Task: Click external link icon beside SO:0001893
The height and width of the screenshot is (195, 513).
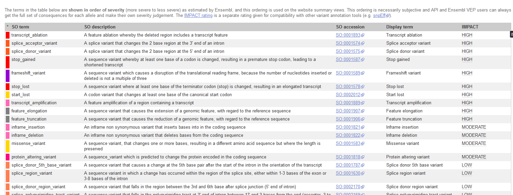Action: pos(363,35)
